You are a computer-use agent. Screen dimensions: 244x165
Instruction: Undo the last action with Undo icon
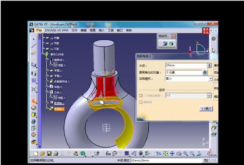tap(82, 154)
